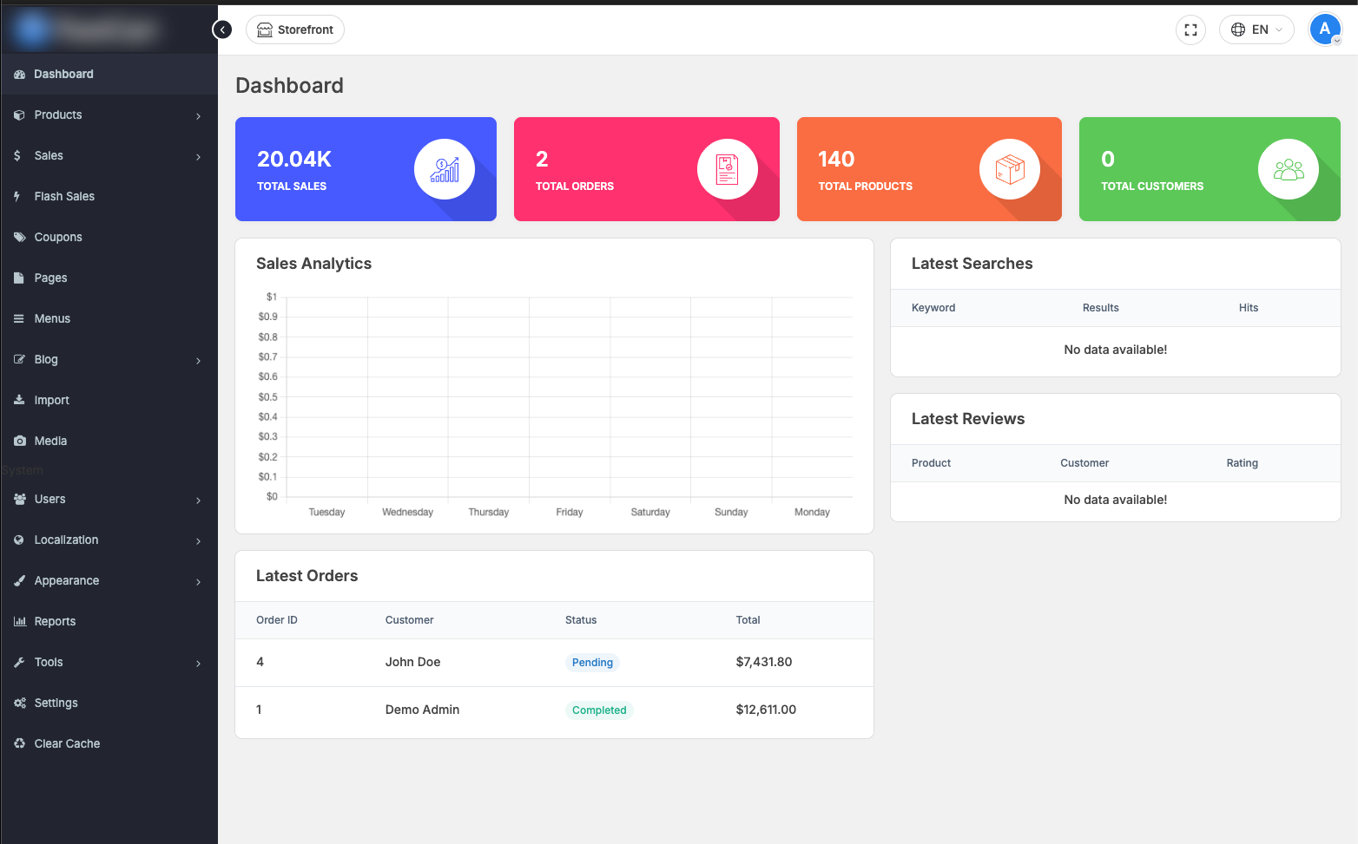Open the Pages document icon

pos(18,278)
